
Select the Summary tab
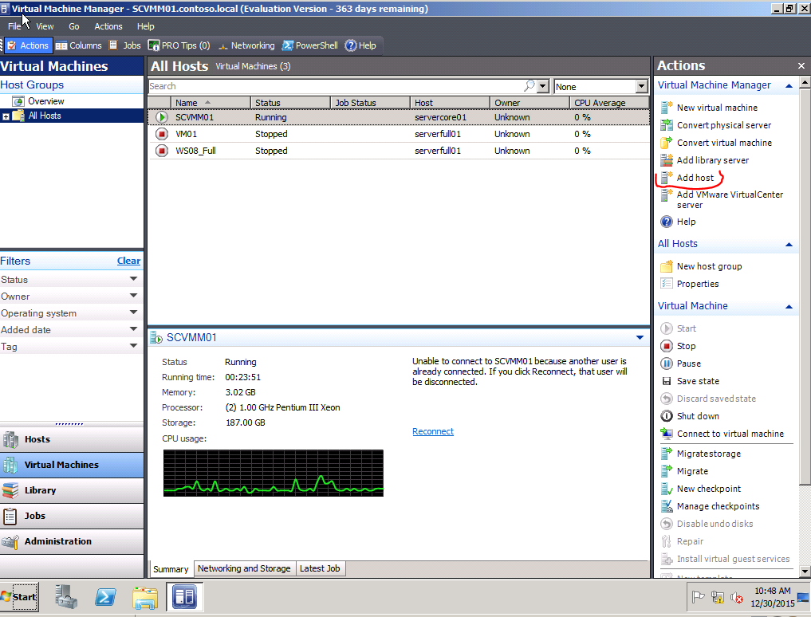point(171,569)
